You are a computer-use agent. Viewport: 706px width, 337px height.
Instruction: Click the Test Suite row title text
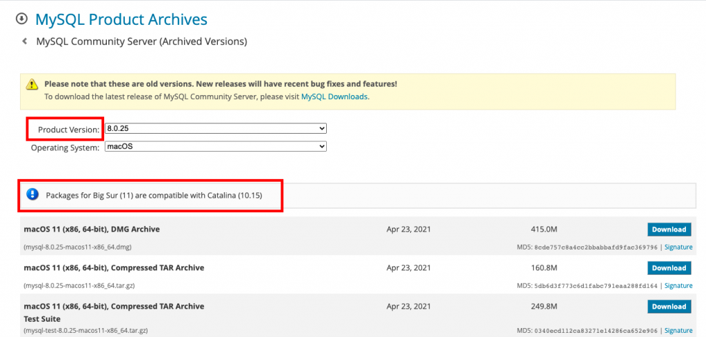point(114,313)
